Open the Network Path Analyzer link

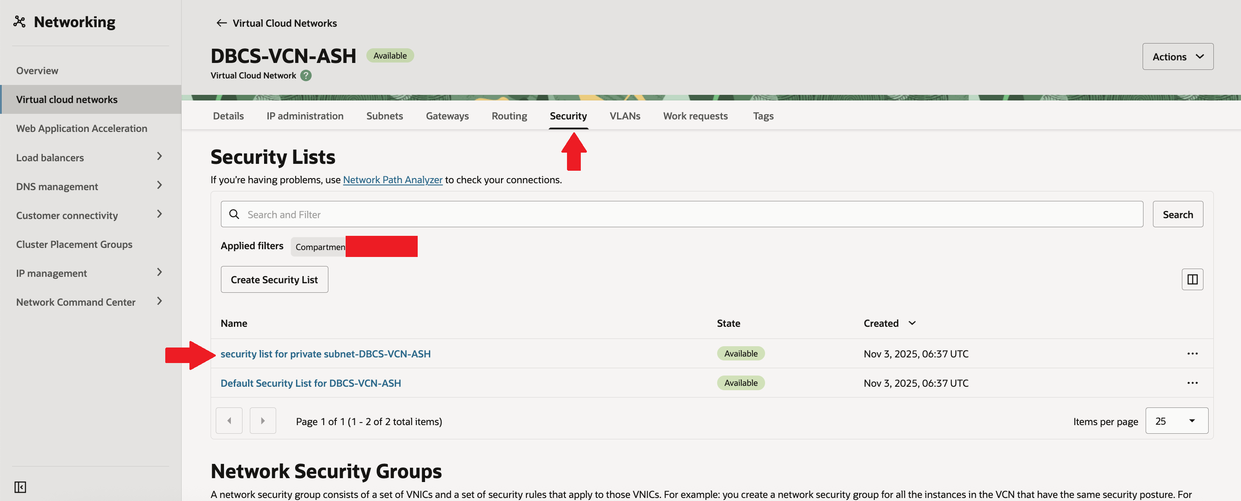[x=392, y=180]
